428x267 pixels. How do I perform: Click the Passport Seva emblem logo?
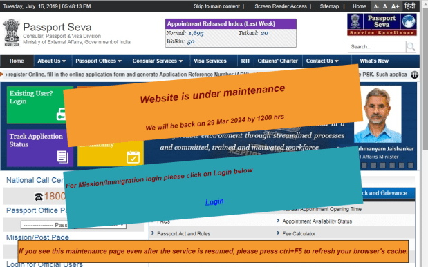pos(12,32)
